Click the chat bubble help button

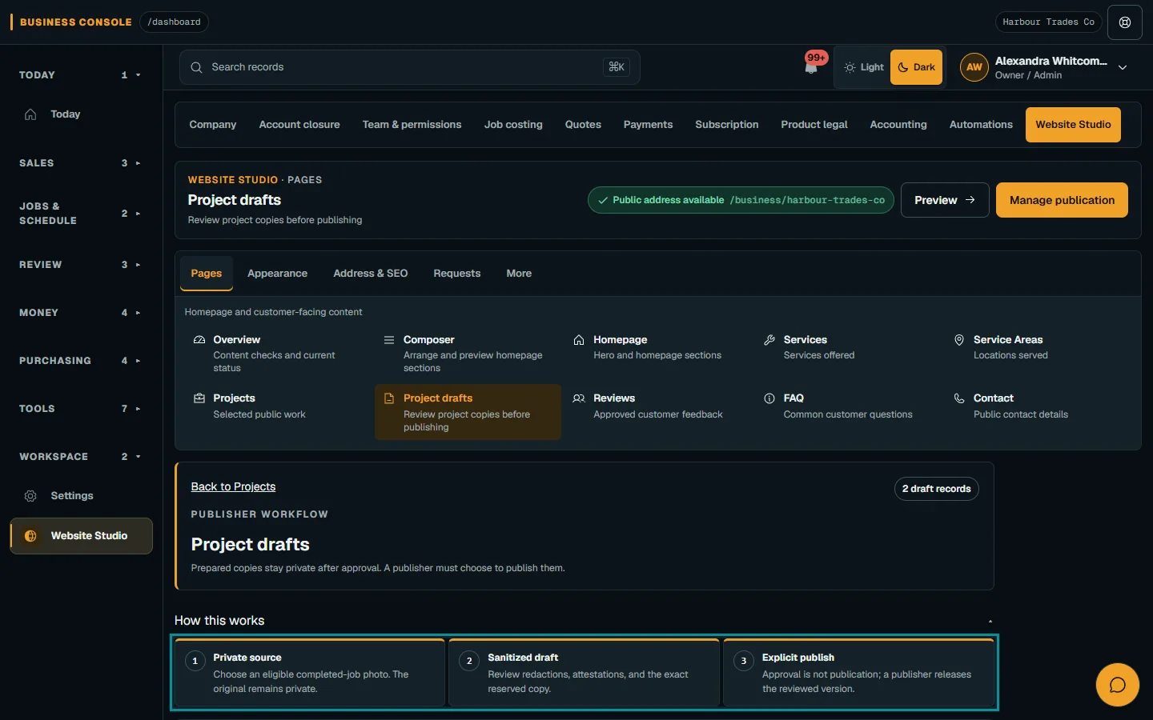[1117, 685]
